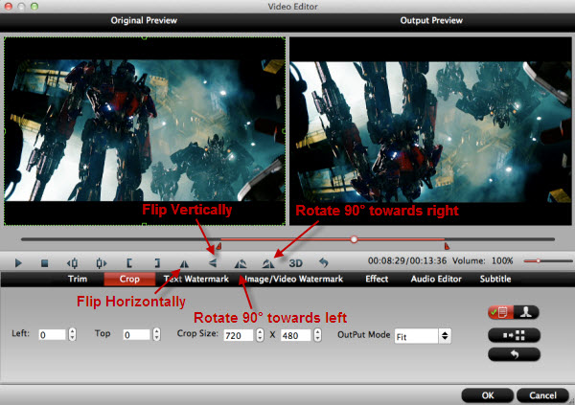Click the Left value stepper arrows
This screenshot has width=575, height=405.
tap(72, 334)
